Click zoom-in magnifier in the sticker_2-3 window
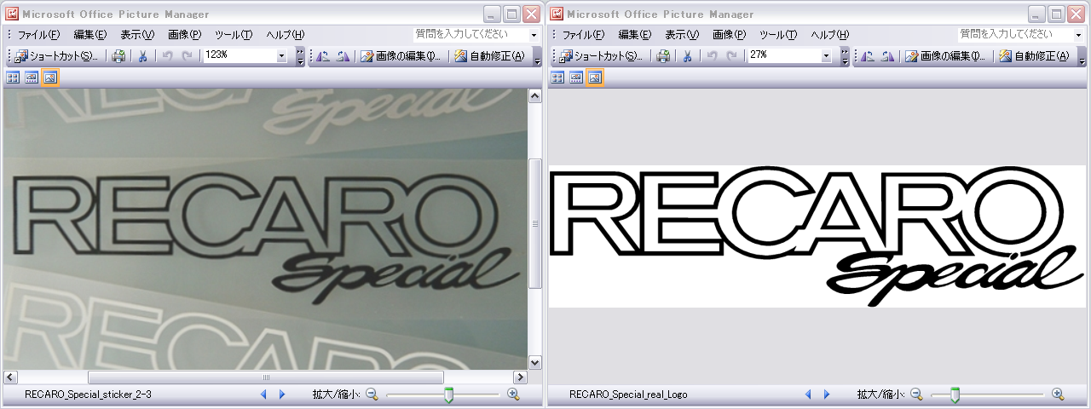This screenshot has height=409, width=1091. 513,395
